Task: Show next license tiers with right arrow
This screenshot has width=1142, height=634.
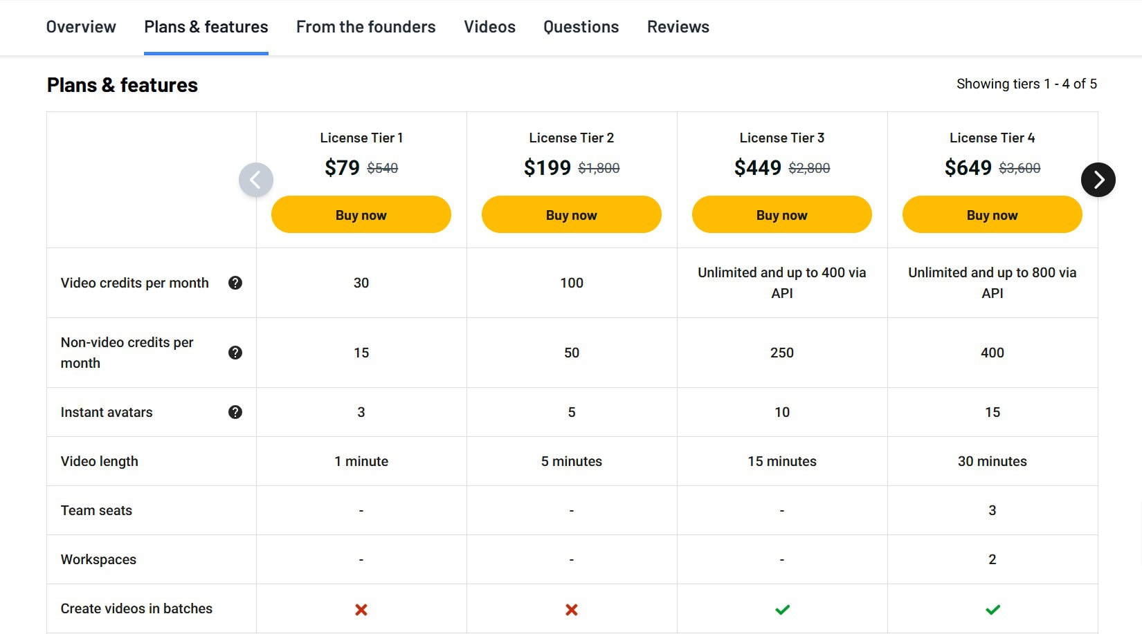Action: [x=1098, y=180]
